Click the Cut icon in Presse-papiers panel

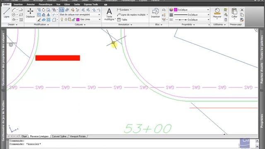242,10
